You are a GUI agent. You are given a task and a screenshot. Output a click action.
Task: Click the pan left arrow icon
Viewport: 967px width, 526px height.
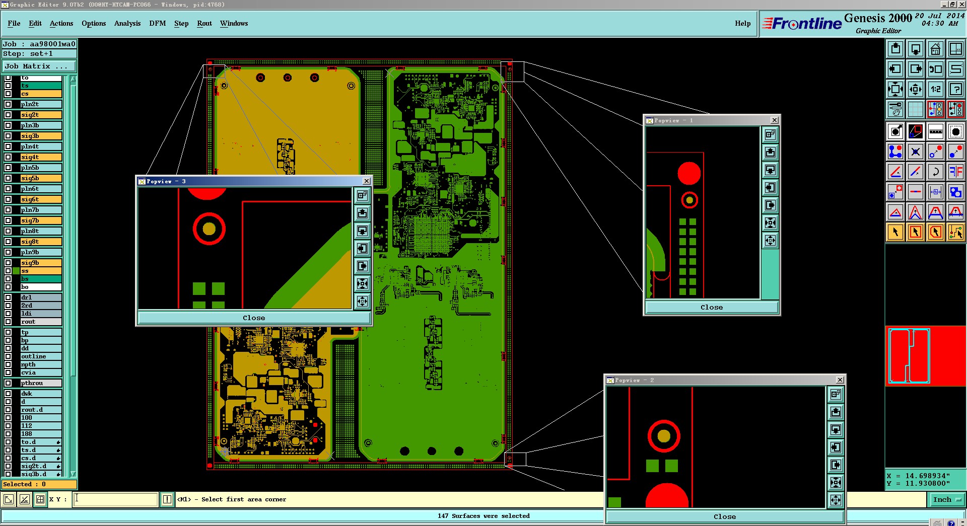[895, 69]
